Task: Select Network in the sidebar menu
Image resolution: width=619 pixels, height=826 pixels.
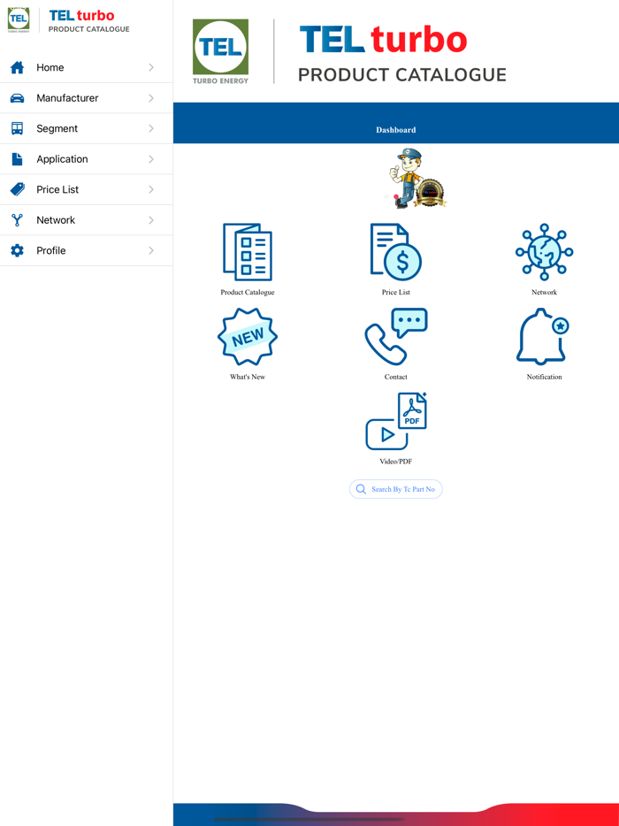Action: tap(87, 220)
